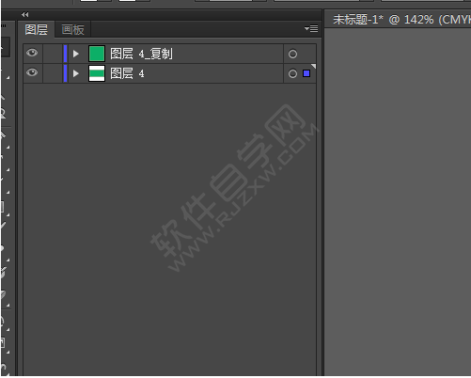Image resolution: width=471 pixels, height=378 pixels.
Task: Toggle the lock column for 图层 4_复制
Action: tap(53, 54)
